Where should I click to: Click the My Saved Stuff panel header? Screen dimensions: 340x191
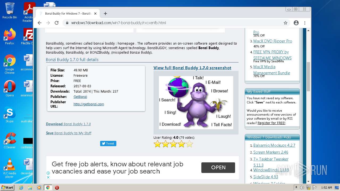point(272,92)
